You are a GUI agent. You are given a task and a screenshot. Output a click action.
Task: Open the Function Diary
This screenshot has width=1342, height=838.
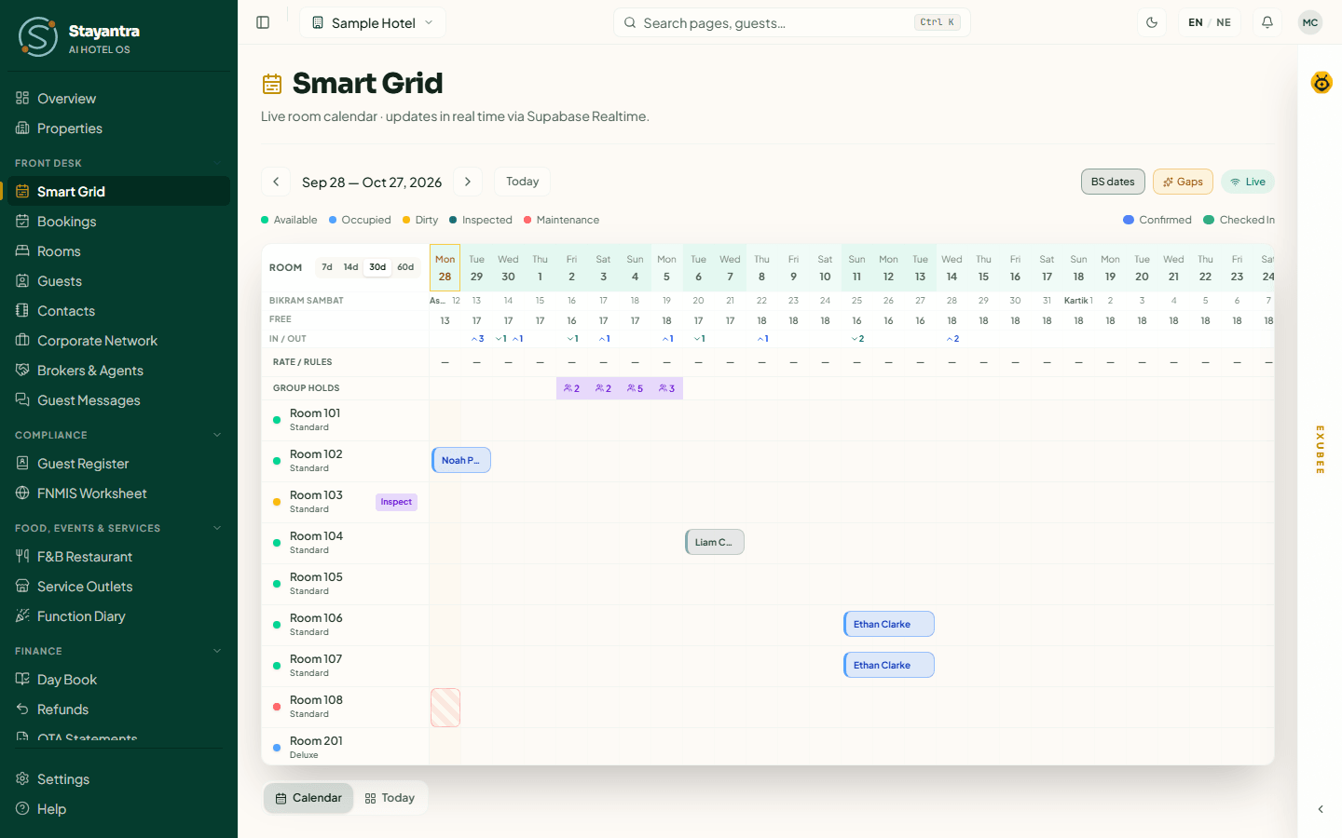118,616
